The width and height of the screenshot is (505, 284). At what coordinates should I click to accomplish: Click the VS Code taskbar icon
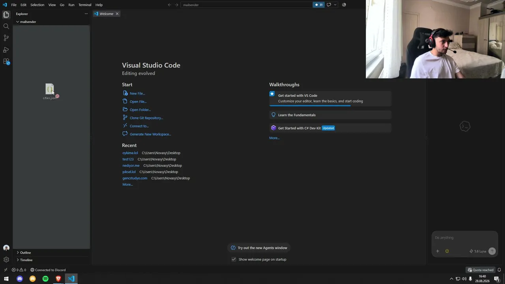tap(71, 279)
